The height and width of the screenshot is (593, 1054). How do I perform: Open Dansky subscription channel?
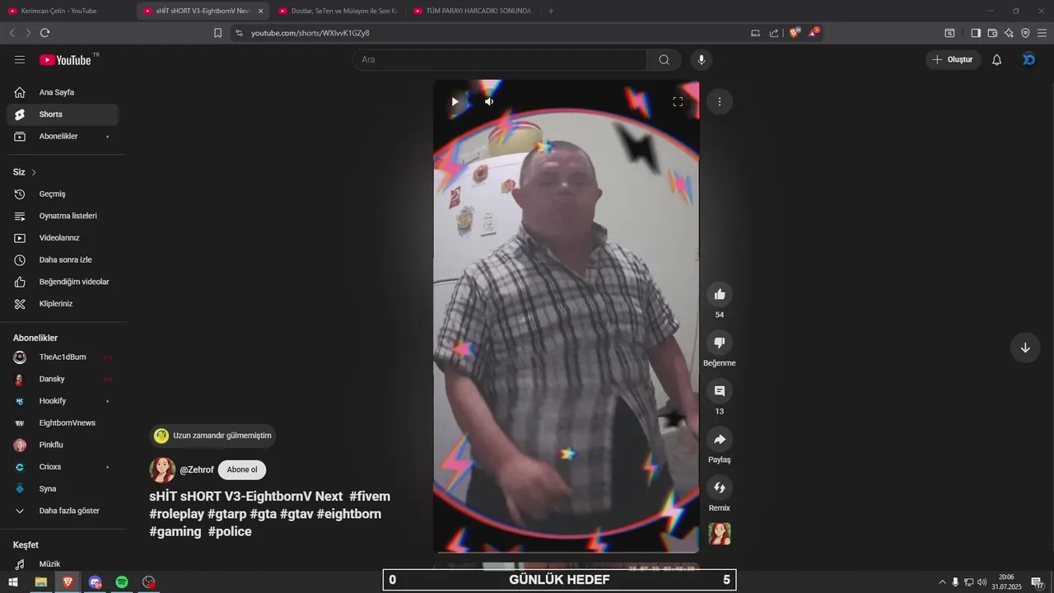63,379
